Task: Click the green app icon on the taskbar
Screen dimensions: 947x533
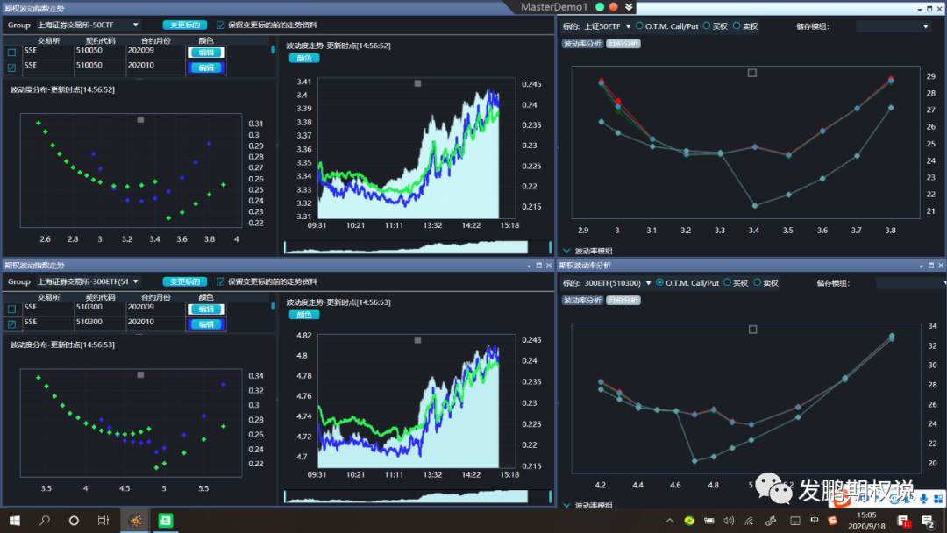Action: [x=166, y=521]
